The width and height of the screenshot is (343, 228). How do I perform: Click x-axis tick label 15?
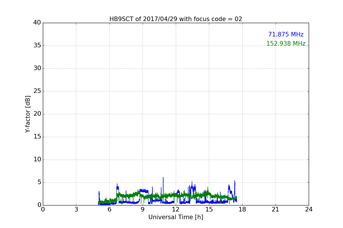[209, 209]
